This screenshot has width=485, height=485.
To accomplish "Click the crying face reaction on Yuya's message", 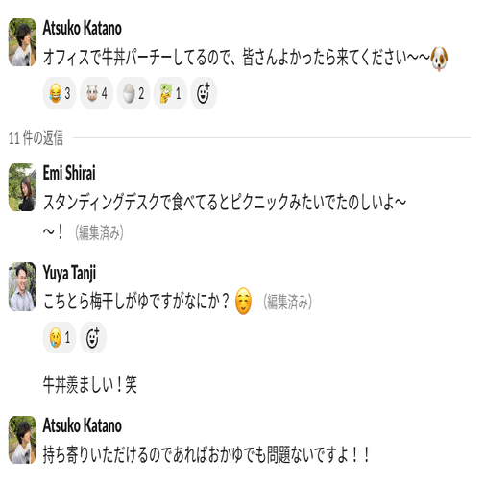I will pos(60,337).
